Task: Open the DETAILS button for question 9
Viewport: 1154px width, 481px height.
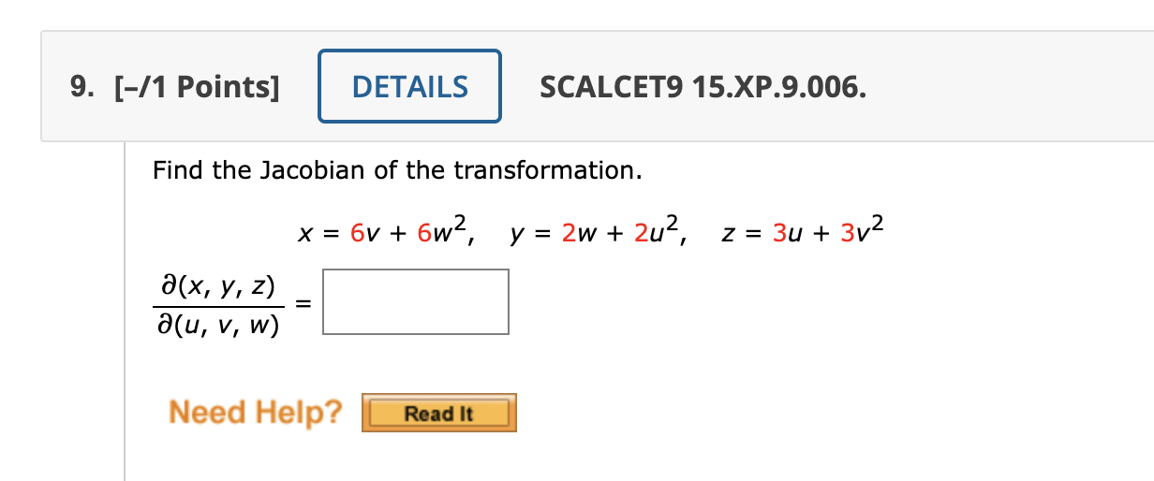Action: pos(409,86)
